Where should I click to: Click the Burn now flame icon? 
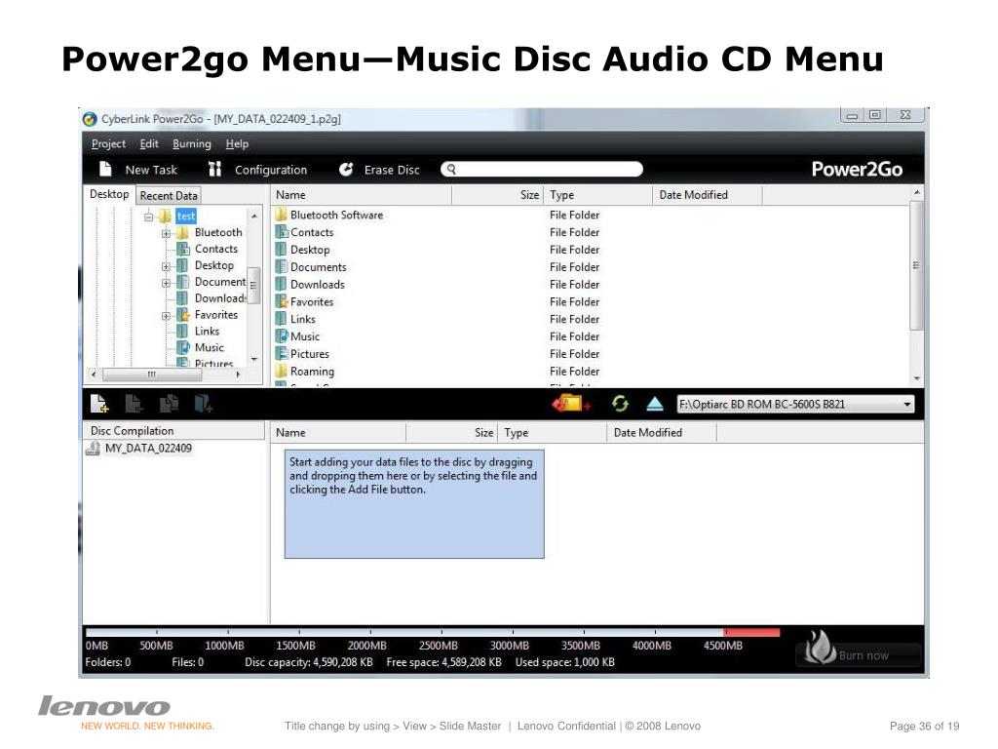pyautogui.click(x=820, y=647)
